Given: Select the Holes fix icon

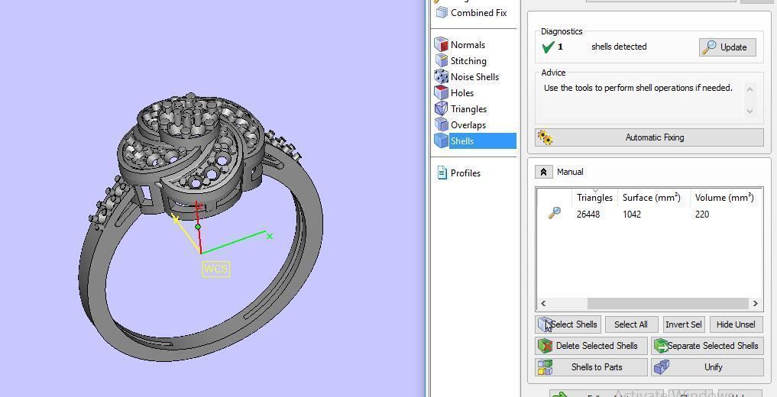Looking at the screenshot, I should pos(441,92).
